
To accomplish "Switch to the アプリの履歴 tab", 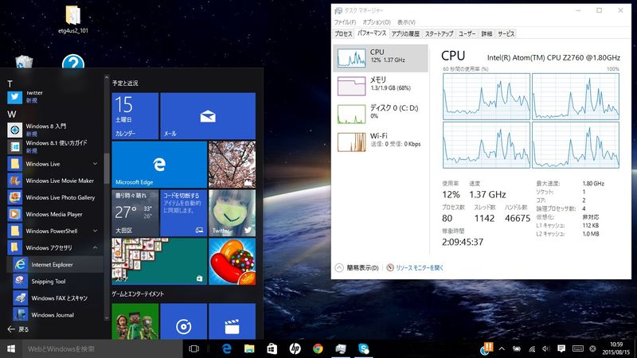I will (405, 33).
